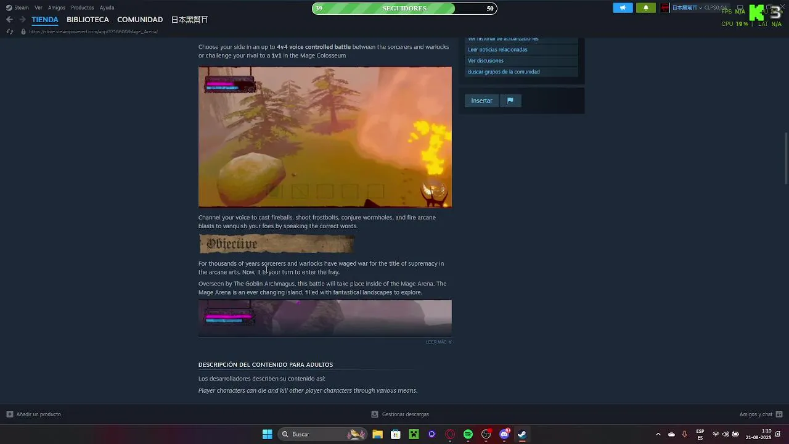789x444 pixels.
Task: Reload the store page
Action: click(9, 31)
